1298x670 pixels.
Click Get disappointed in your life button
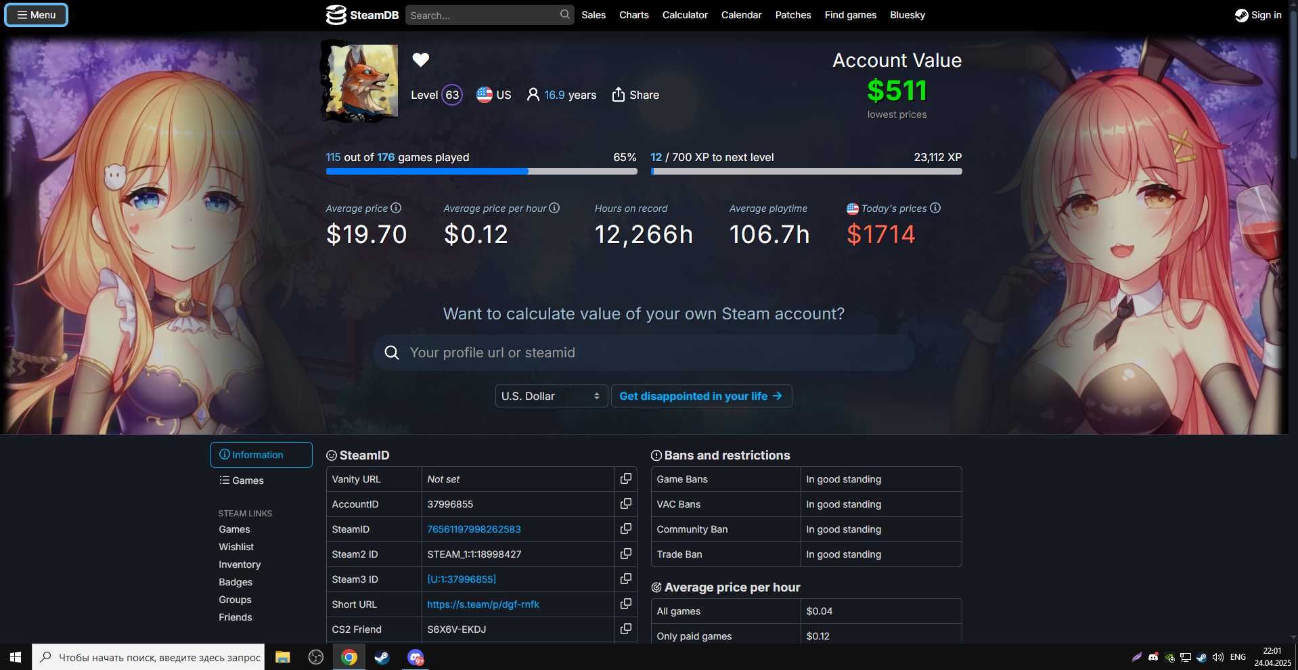(x=701, y=396)
